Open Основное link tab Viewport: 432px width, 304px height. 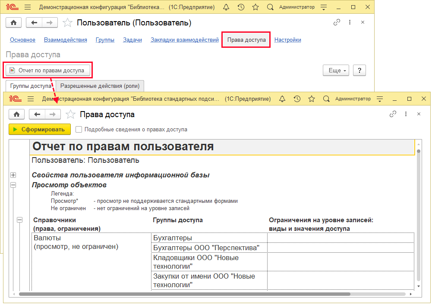click(22, 40)
